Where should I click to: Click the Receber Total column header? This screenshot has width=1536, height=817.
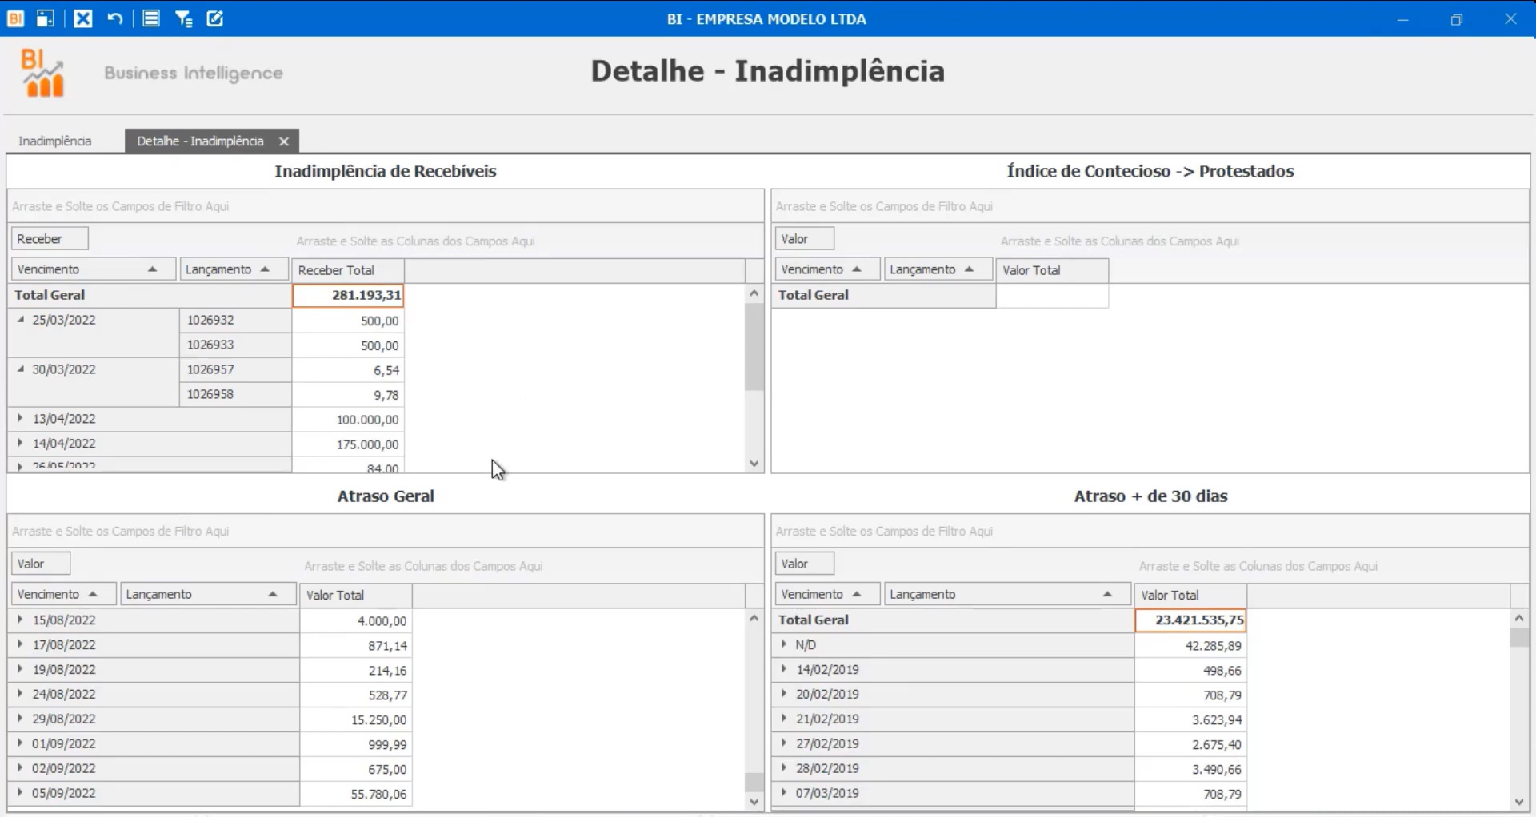pos(348,270)
